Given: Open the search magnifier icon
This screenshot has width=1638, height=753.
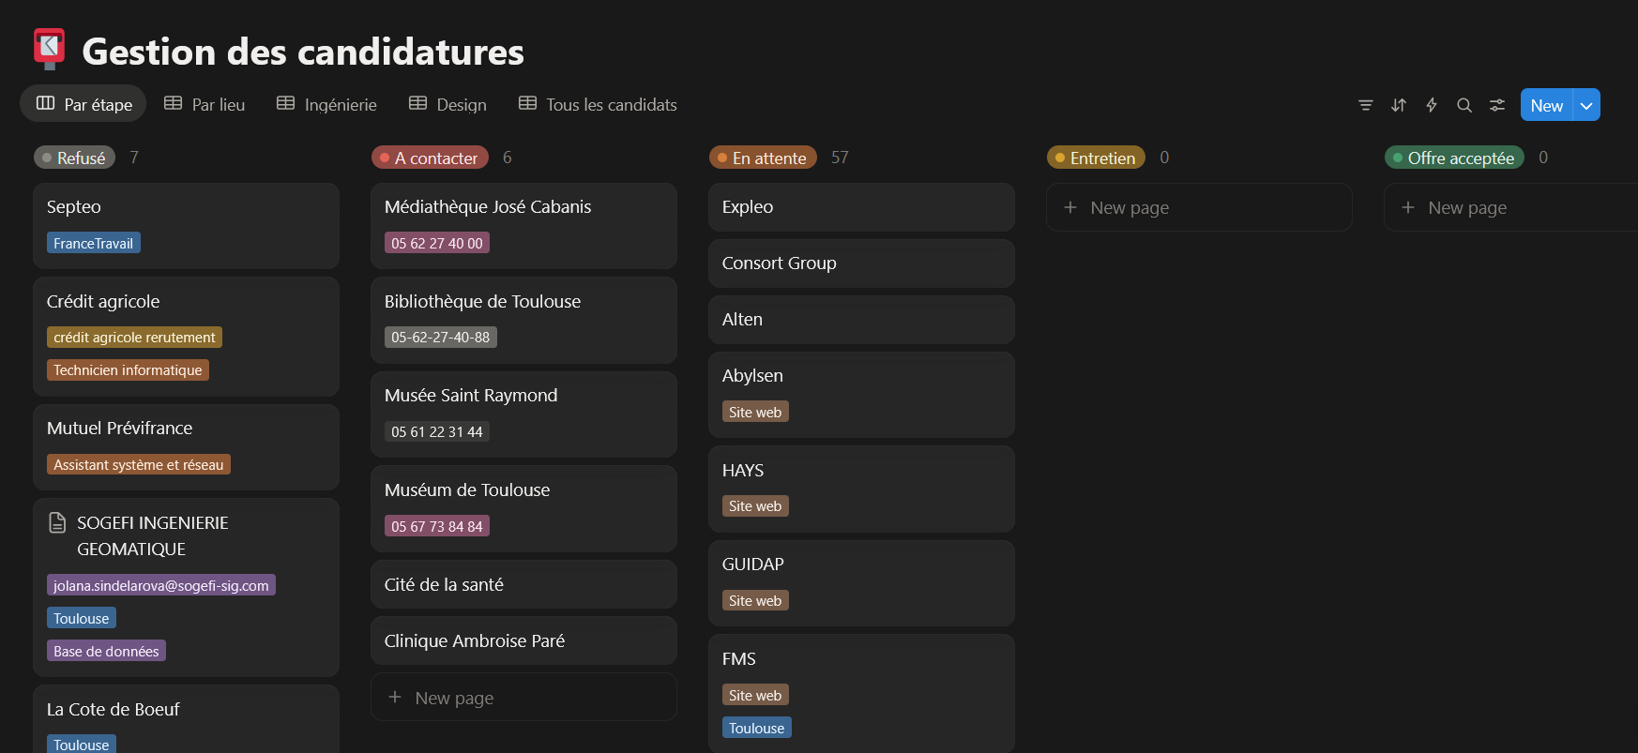Looking at the screenshot, I should click(x=1464, y=105).
